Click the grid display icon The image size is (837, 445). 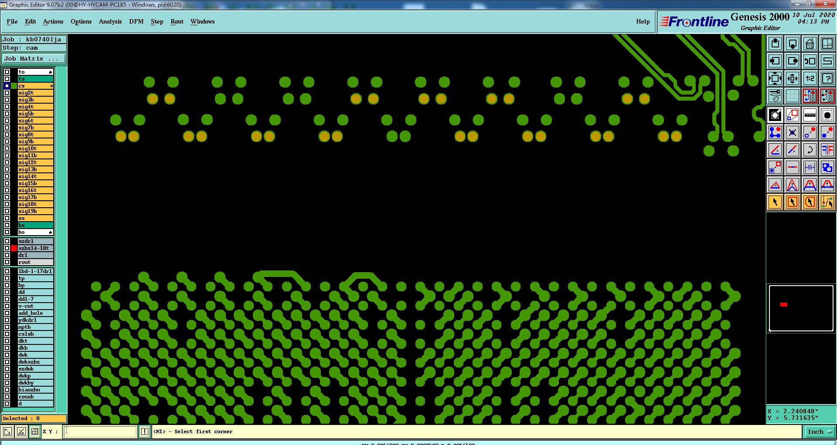[x=793, y=96]
